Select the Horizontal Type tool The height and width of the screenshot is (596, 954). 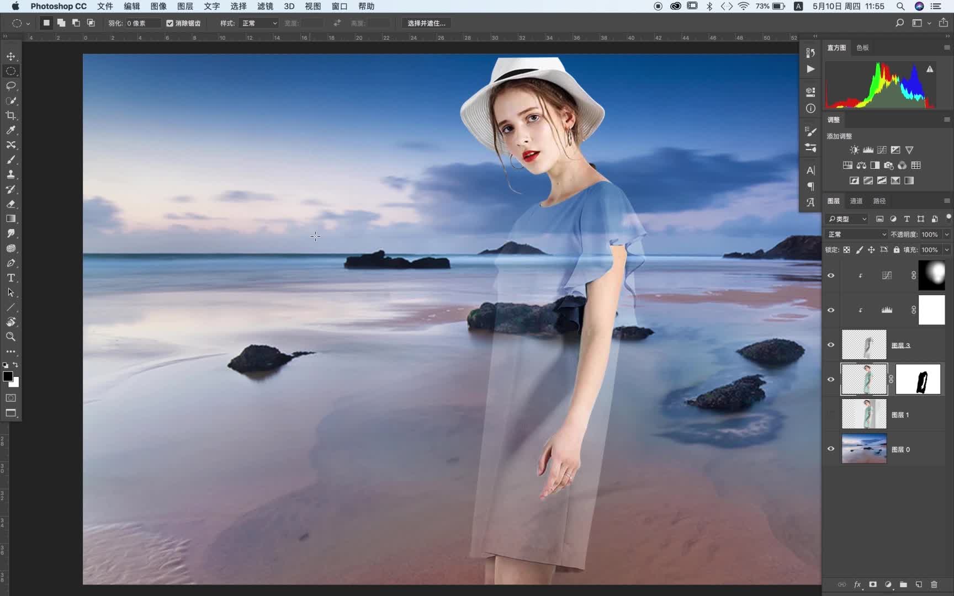(x=10, y=278)
